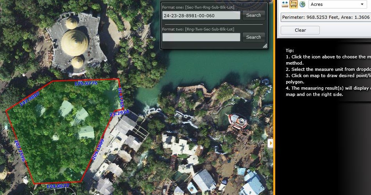This screenshot has height=195, width=371.
Task: Click the 175.0775 segment length label
Action: (86, 83)
